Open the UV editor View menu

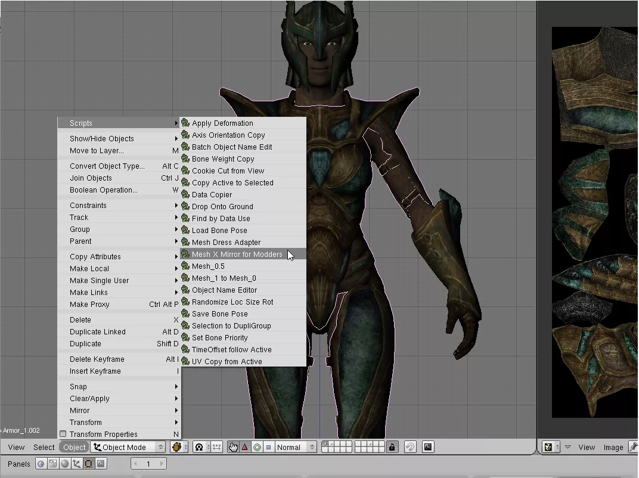[587, 447]
